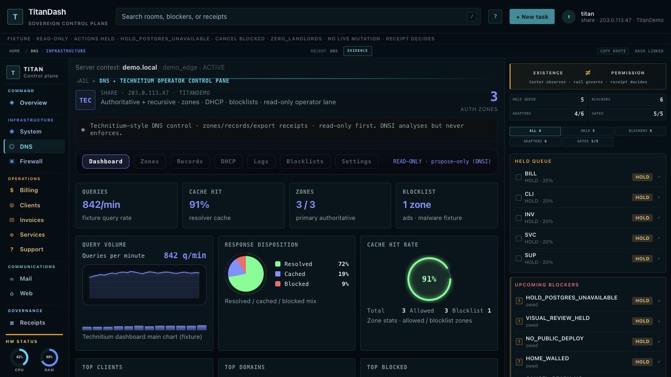The image size is (671, 377).
Task: Click the RAM 68% gauge
Action: [49, 358]
